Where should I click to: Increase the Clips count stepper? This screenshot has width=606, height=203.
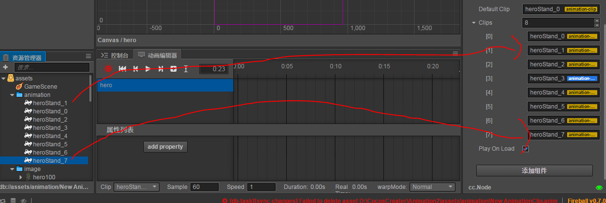596,20
